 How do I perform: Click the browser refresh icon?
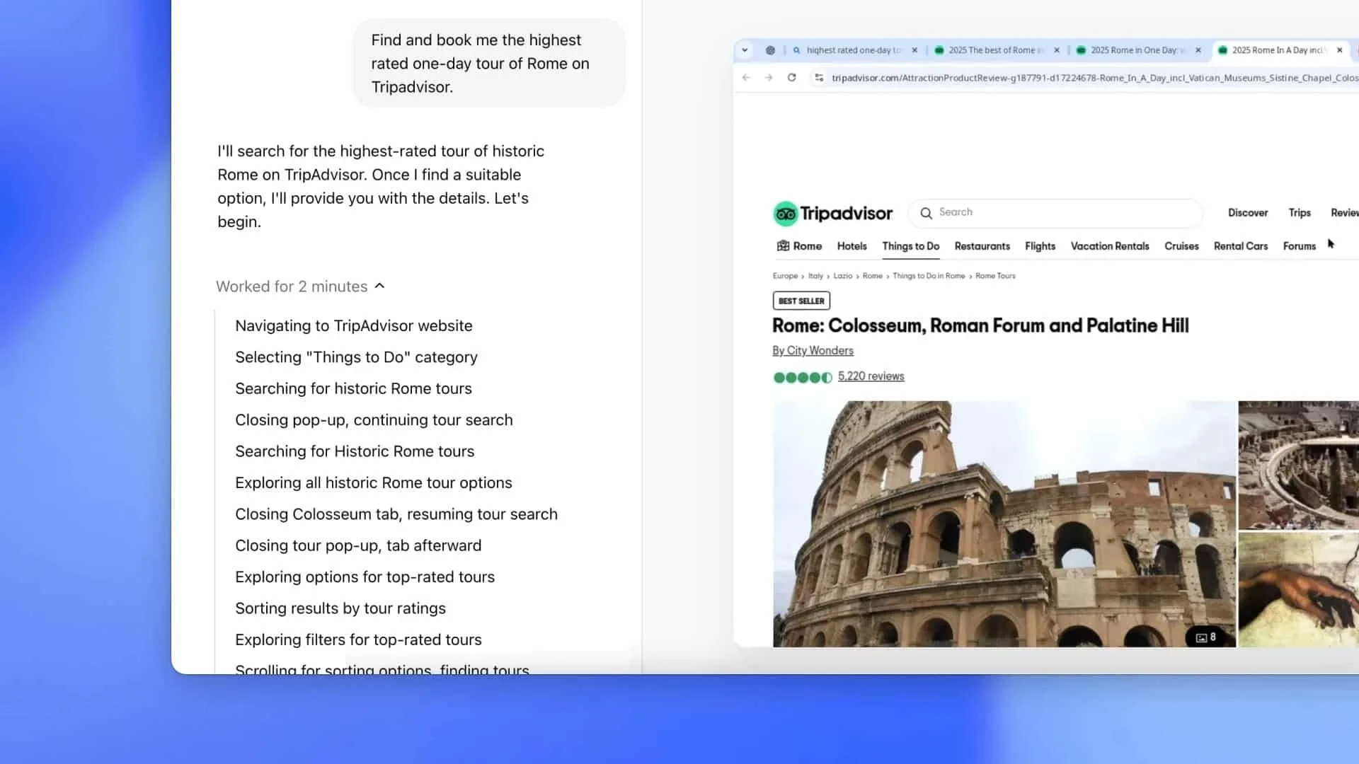791,77
